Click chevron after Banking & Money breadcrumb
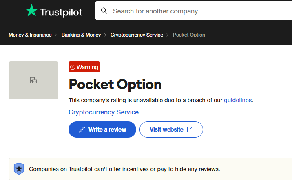Image resolution: width=292 pixels, height=193 pixels. pyautogui.click(x=105, y=35)
